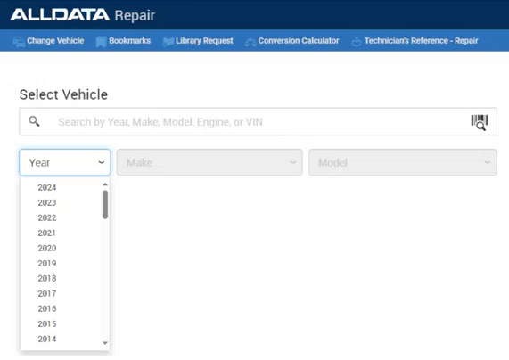Open Technician's Reference - Repair item
This screenshot has width=509, height=360.
(415, 41)
